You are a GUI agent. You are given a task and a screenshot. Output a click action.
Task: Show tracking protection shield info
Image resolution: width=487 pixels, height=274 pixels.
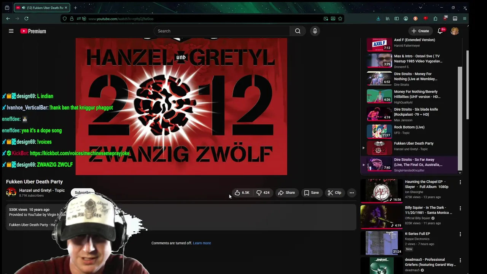pyautogui.click(x=65, y=19)
